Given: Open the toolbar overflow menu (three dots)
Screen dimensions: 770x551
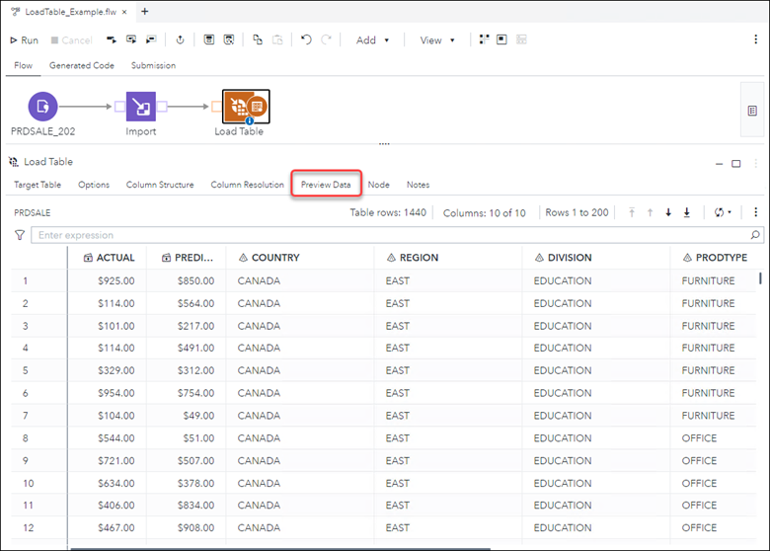Looking at the screenshot, I should (x=755, y=39).
